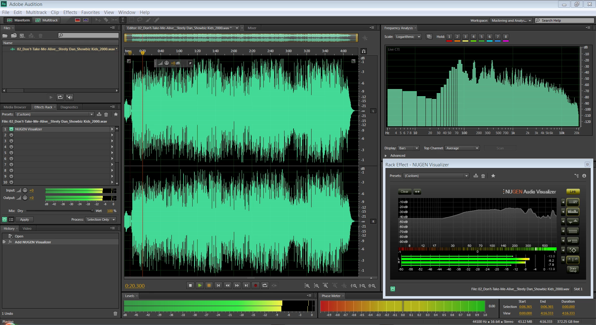The image size is (596, 325).
Task: Click the Dry/Wet mix slider
Action: pyautogui.click(x=60, y=211)
